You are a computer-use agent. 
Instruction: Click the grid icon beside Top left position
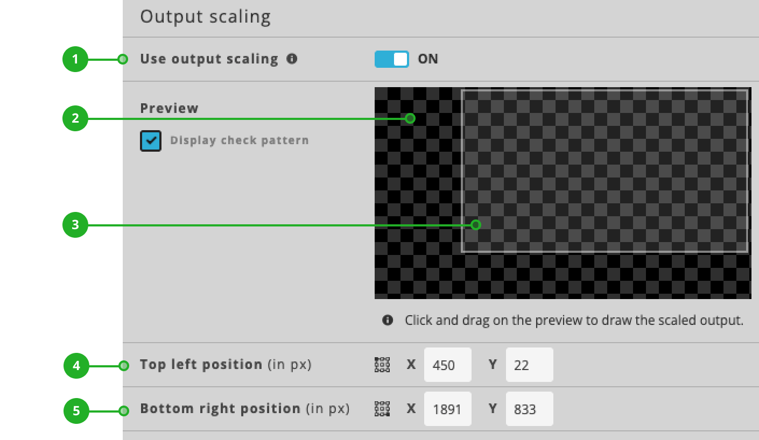click(381, 365)
